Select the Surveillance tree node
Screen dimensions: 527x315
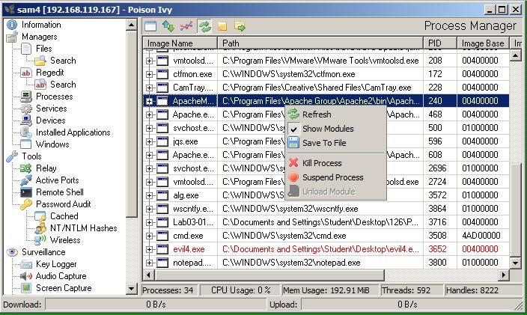[43, 252]
